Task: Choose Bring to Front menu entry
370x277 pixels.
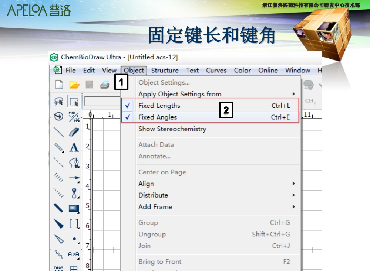Action: coord(210,262)
